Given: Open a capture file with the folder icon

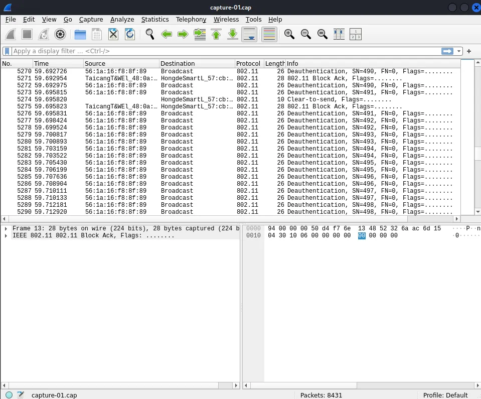Looking at the screenshot, I should [x=80, y=34].
